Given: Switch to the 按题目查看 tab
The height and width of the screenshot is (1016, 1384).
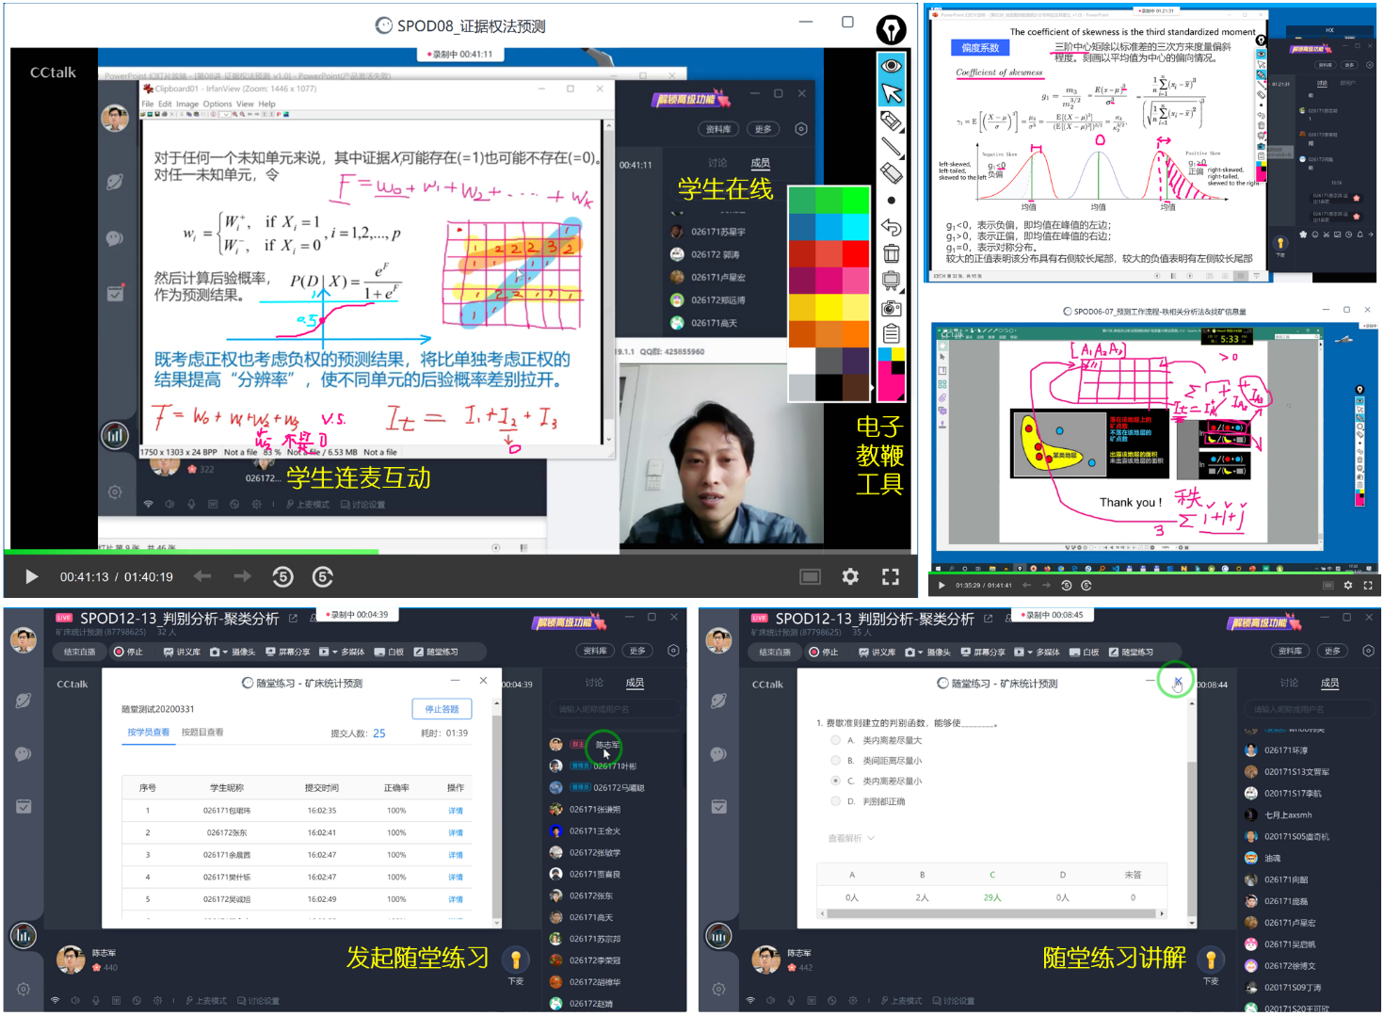Looking at the screenshot, I should coord(202,732).
